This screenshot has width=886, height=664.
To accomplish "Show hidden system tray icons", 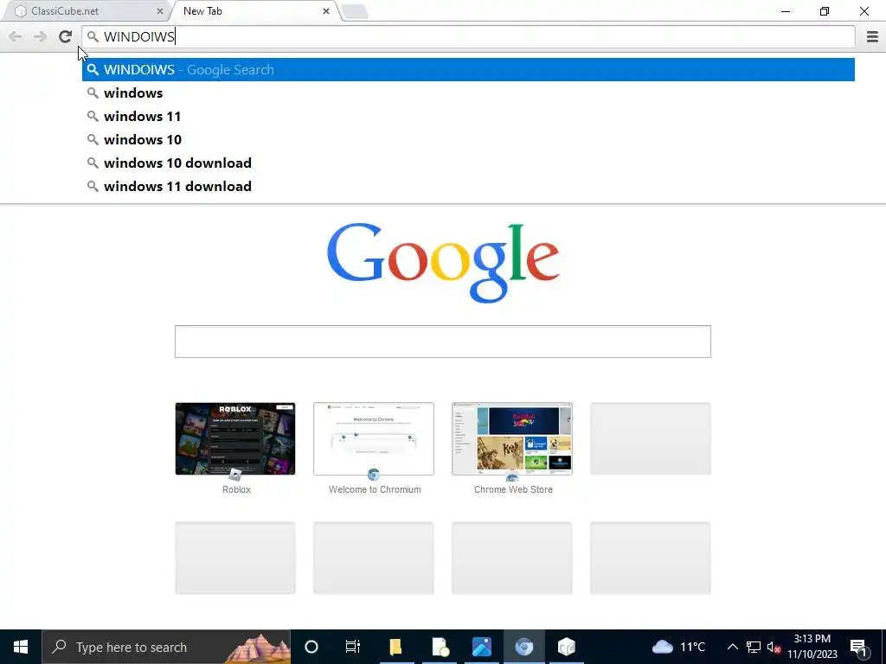I will click(x=732, y=647).
